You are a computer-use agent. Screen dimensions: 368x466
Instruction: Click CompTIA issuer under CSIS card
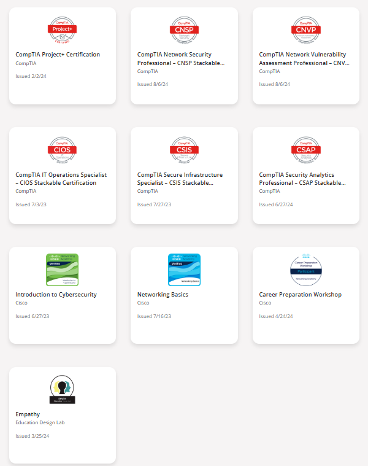(x=147, y=191)
